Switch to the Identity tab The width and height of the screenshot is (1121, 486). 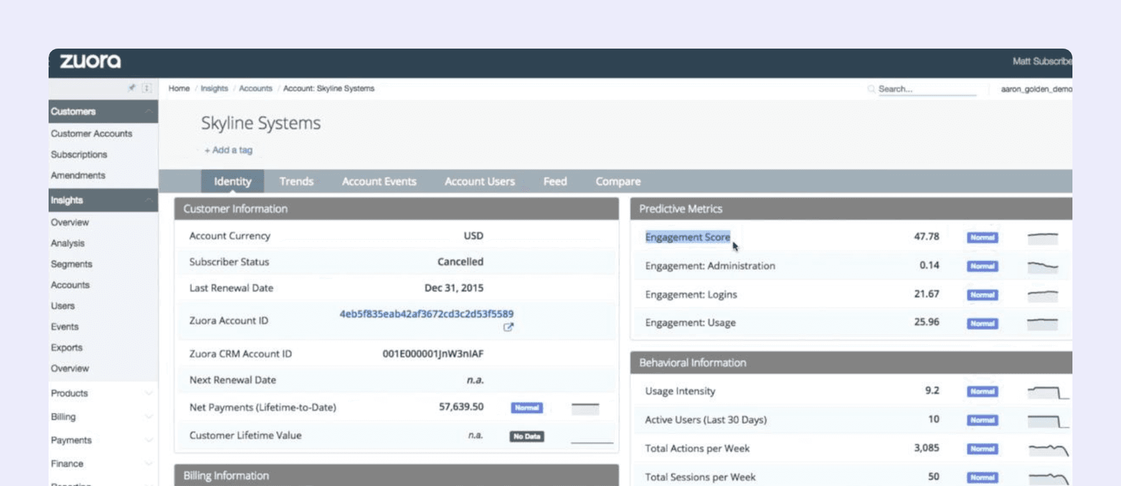pyautogui.click(x=232, y=181)
